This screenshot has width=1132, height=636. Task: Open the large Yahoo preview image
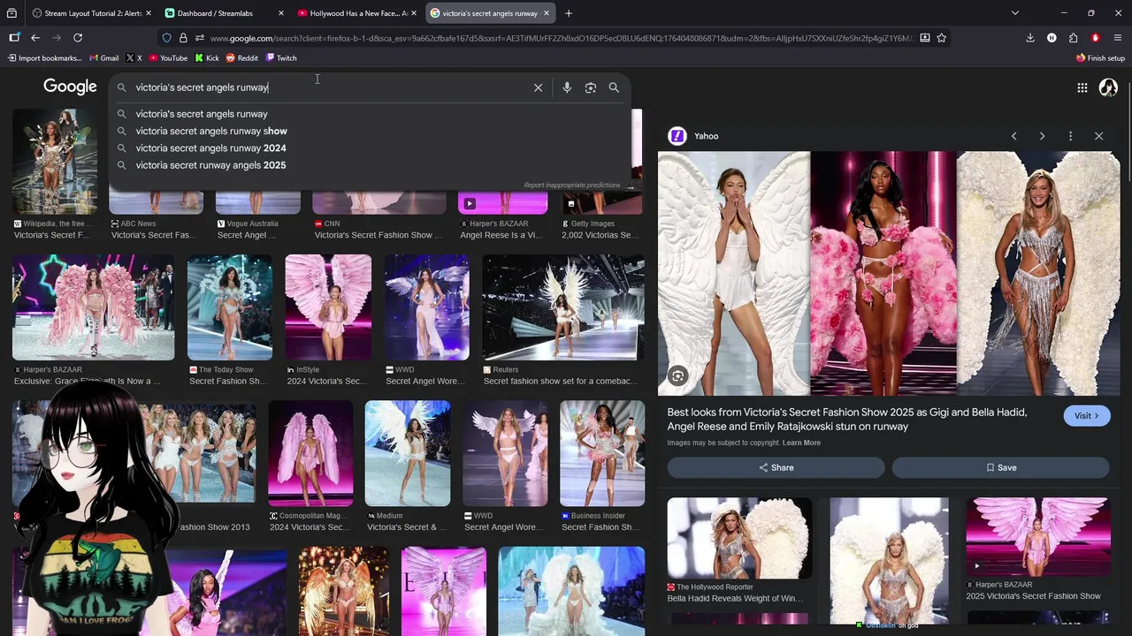pyautogui.click(x=889, y=274)
